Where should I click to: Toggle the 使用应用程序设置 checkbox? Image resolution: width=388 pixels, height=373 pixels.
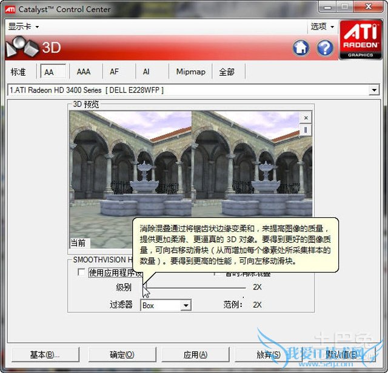pos(81,272)
